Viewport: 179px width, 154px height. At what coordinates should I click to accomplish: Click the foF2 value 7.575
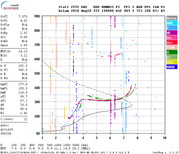[x=23, y=16]
